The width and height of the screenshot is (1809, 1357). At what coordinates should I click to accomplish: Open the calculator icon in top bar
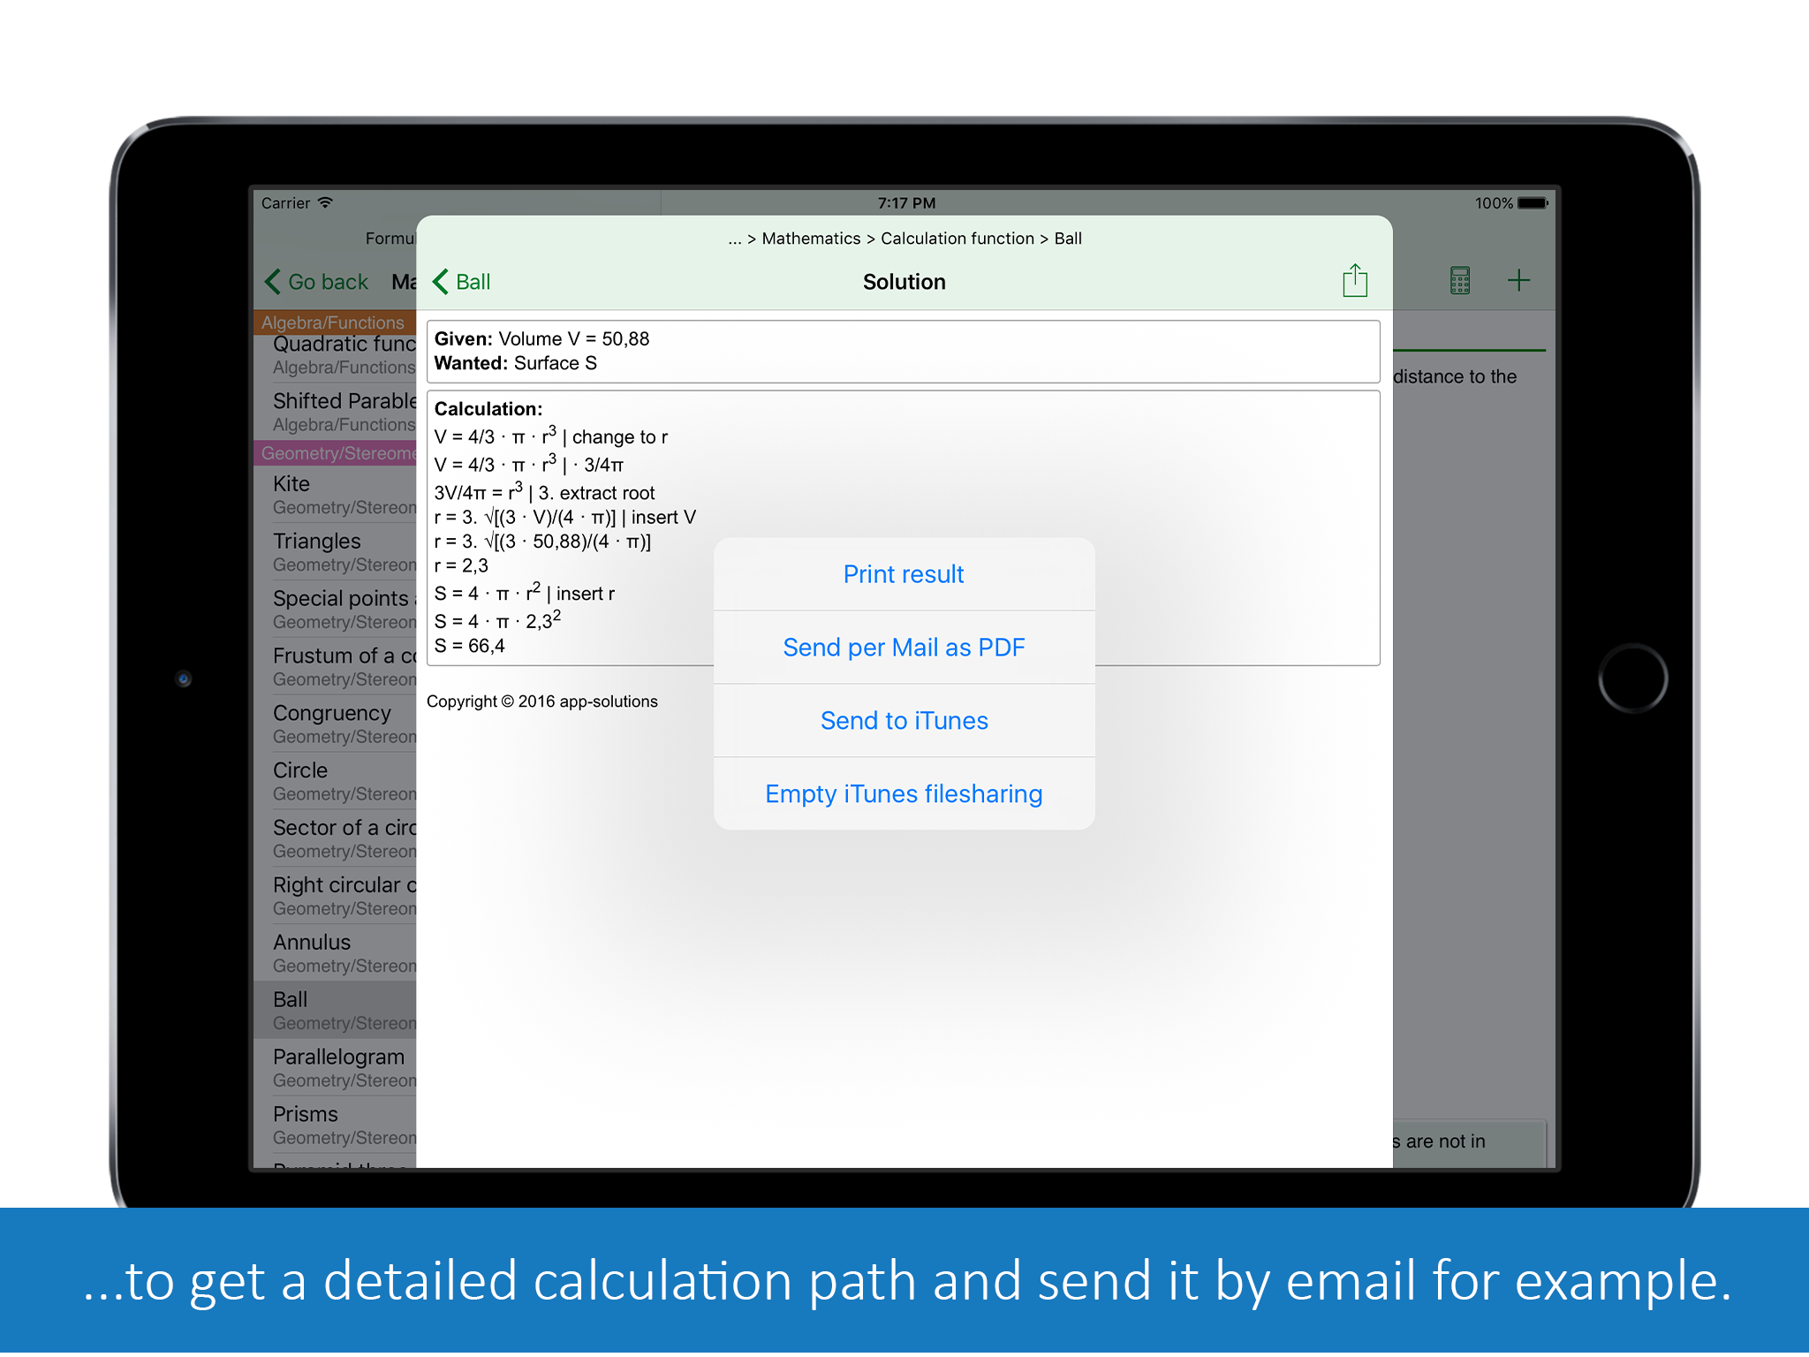coord(1459,281)
